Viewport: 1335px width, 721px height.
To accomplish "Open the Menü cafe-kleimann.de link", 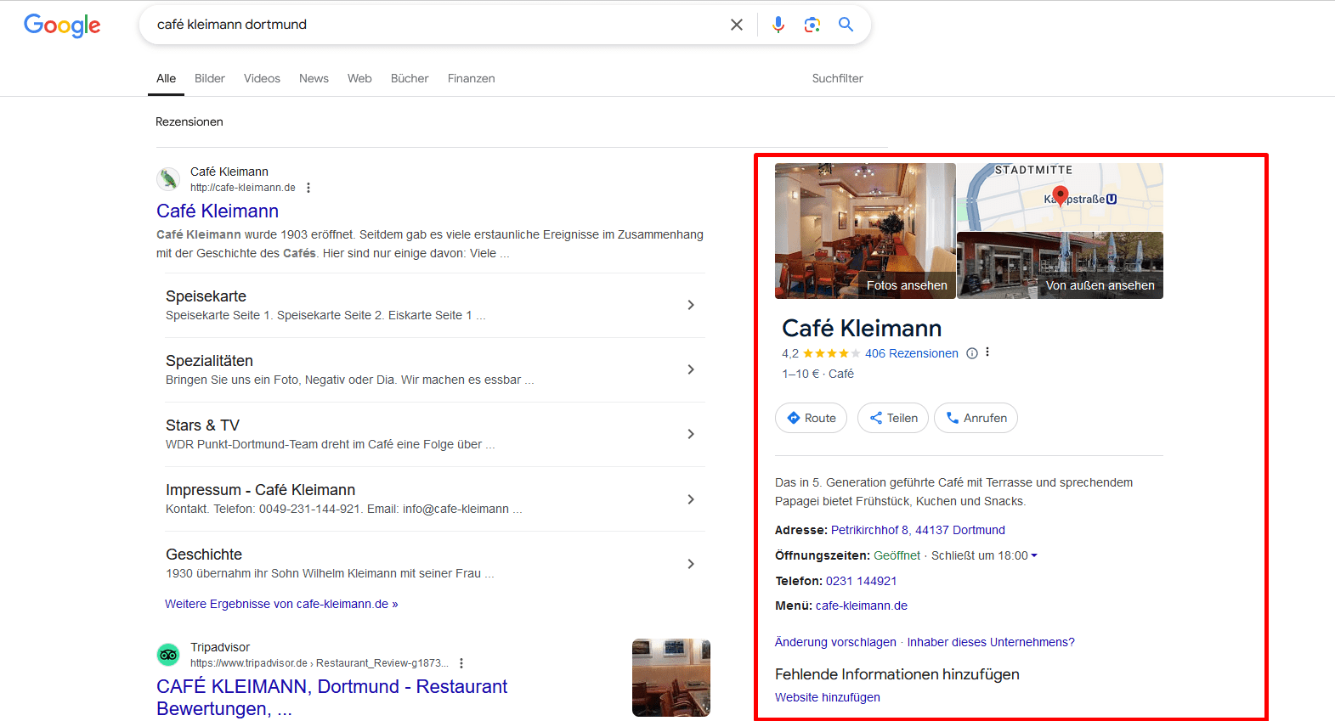I will point(862,606).
